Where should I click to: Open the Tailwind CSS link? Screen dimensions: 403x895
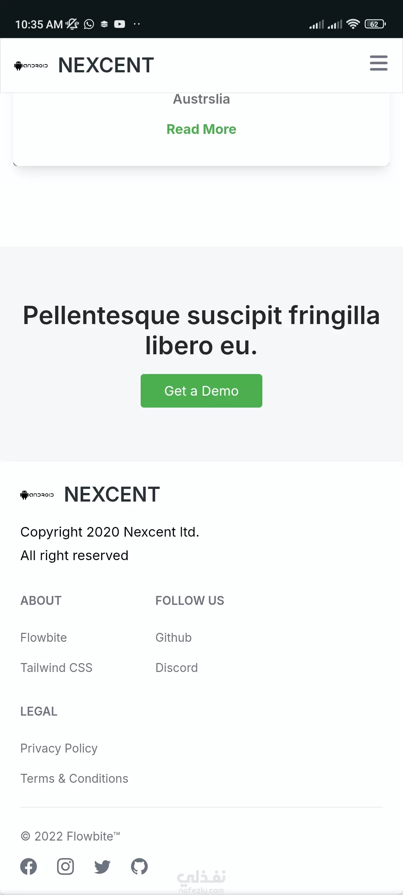[x=56, y=668]
